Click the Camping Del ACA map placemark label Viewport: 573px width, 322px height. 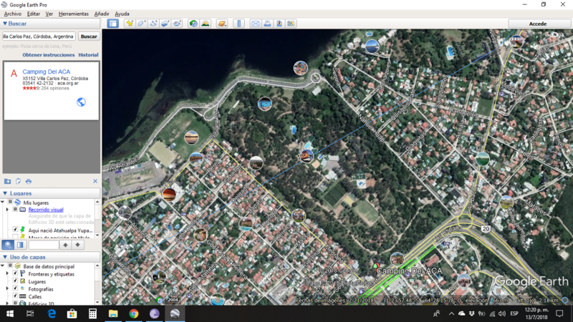pyautogui.click(x=409, y=271)
